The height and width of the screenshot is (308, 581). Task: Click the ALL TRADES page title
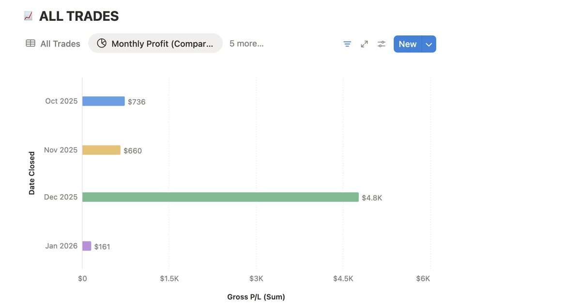click(x=79, y=16)
